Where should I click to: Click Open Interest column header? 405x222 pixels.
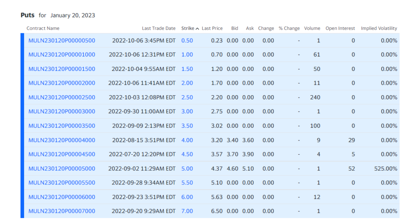[340, 28]
